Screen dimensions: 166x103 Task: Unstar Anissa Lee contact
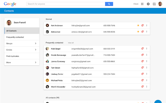(138, 31)
